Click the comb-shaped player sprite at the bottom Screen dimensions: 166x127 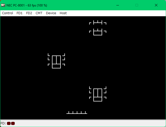[x=77, y=113]
